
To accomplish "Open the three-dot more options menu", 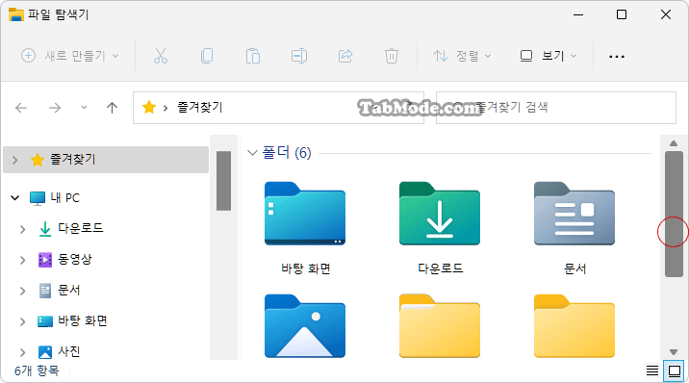I will (617, 56).
